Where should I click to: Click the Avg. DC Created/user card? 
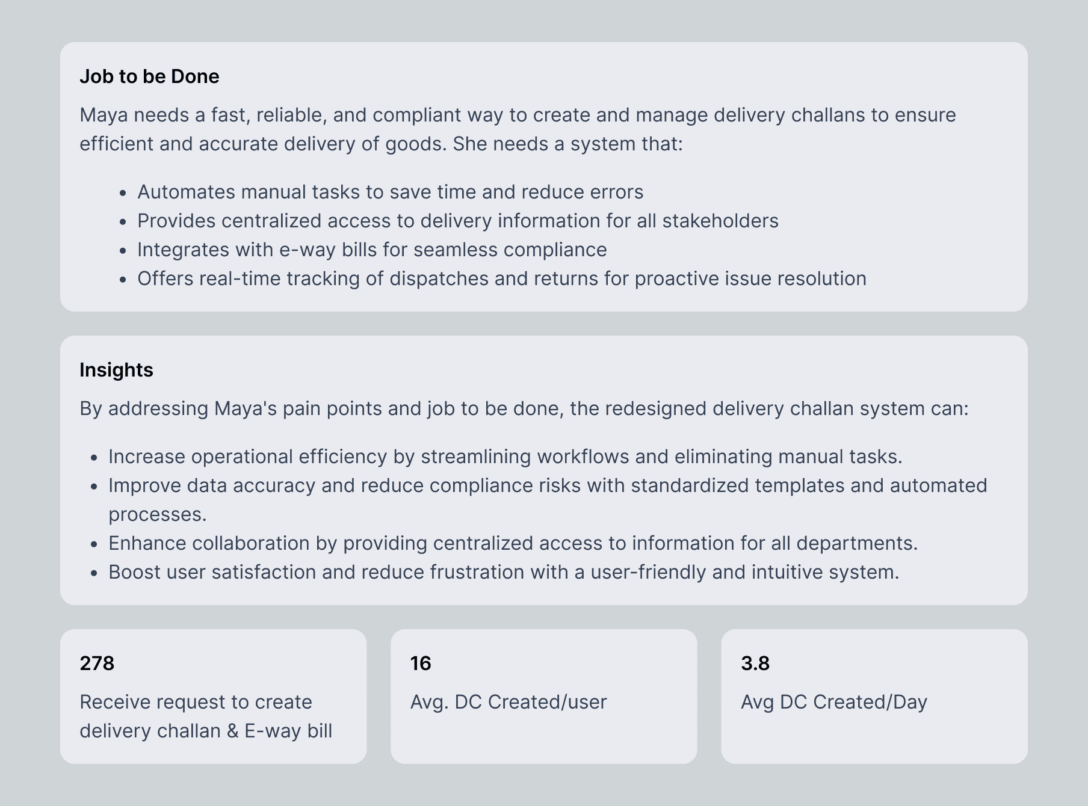[x=544, y=697]
